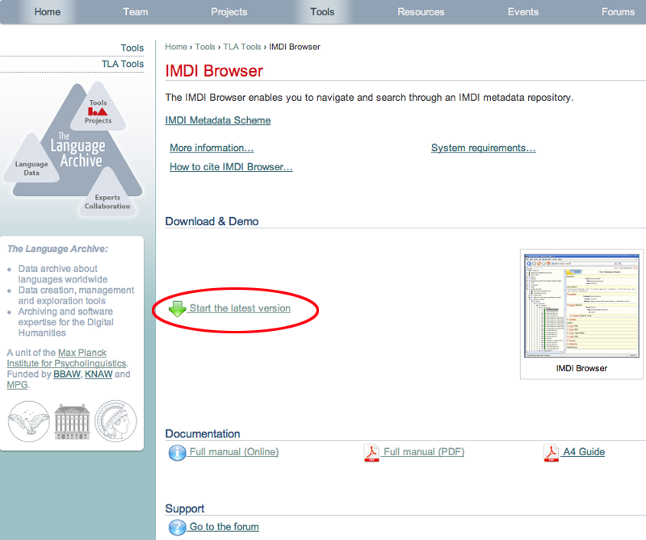646x540 pixels.
Task: Click the IMDI Browser breadcrumb text
Action: [x=295, y=47]
